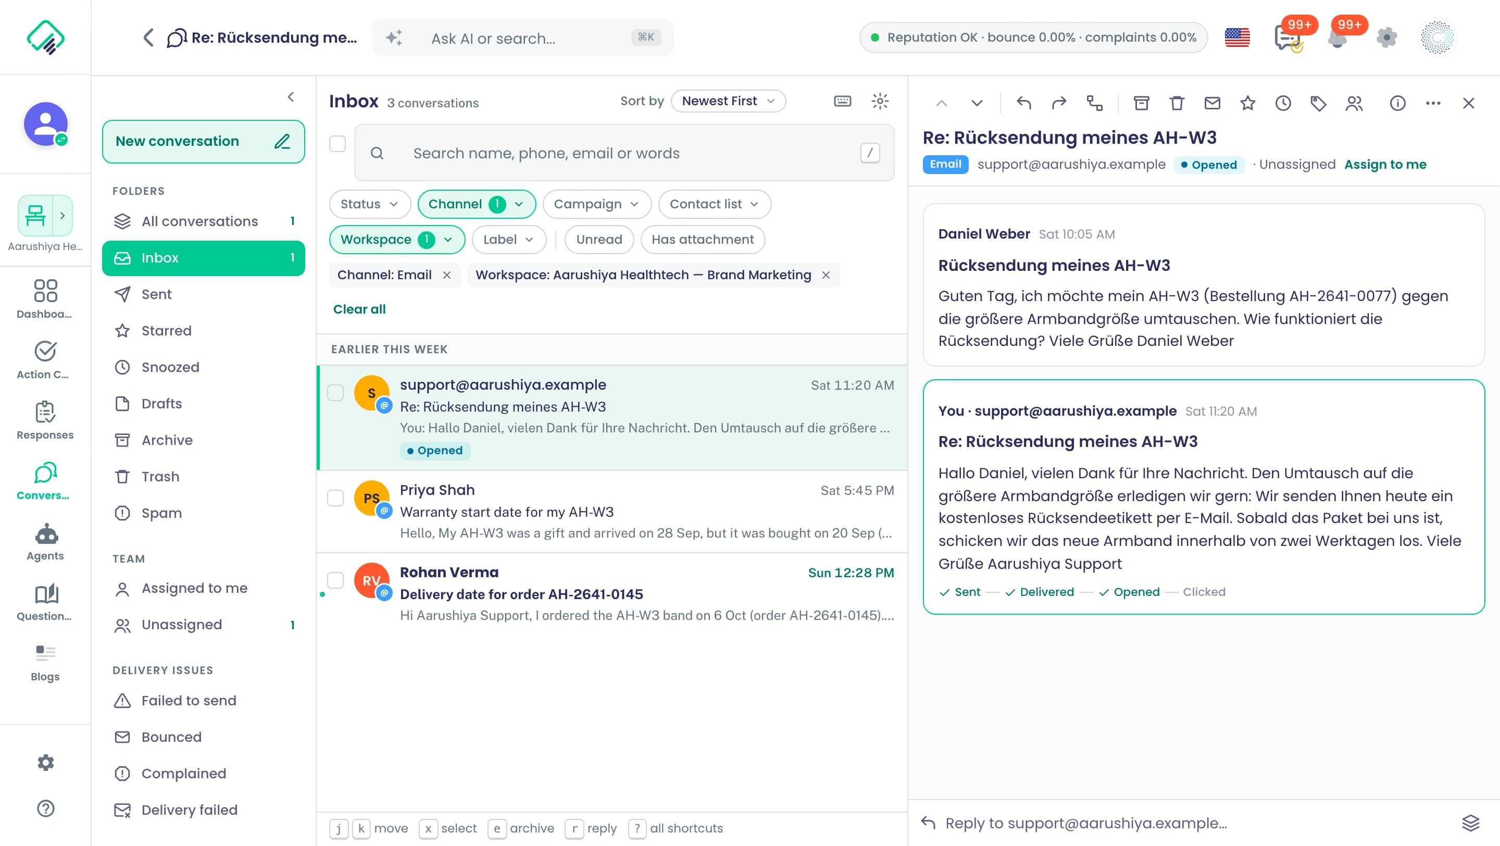Open the Bounced delivery issues folder
Image resolution: width=1500 pixels, height=846 pixels.
[203, 737]
